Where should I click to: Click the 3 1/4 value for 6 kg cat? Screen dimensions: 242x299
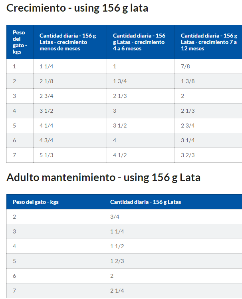188,140
